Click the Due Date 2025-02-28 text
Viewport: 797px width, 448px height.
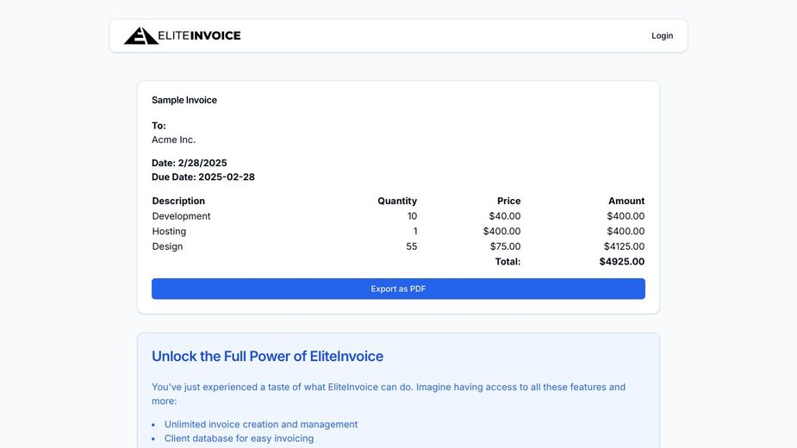click(203, 177)
